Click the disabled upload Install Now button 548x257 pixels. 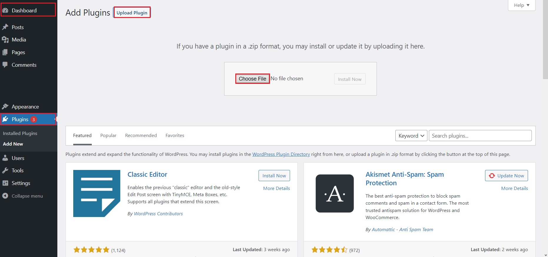point(350,79)
